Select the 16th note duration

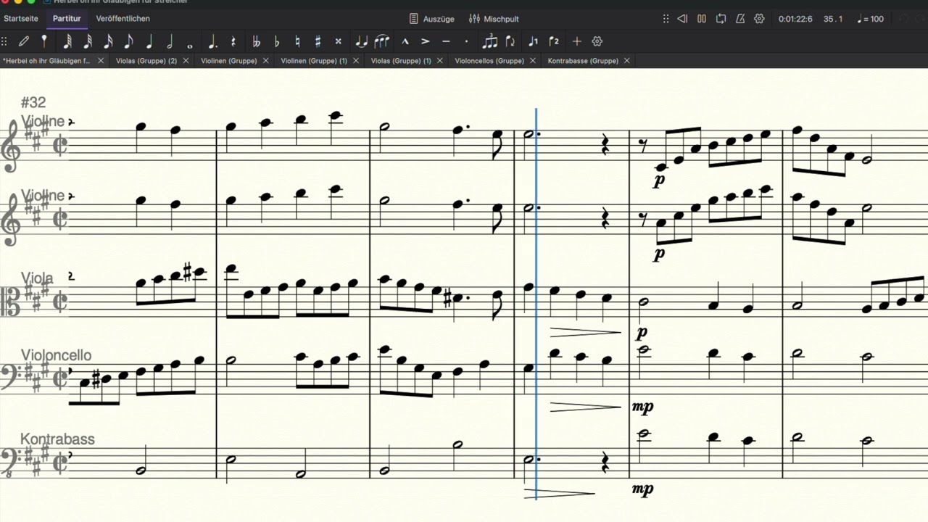click(x=108, y=41)
